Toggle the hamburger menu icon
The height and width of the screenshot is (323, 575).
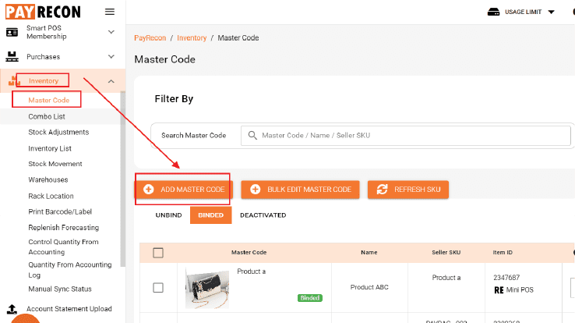pyautogui.click(x=110, y=12)
